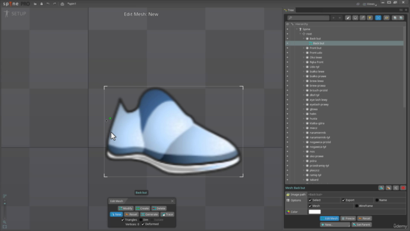The image size is (410, 231).
Task: Click the bones filter icon in tree toolbar
Action: tap(348, 18)
